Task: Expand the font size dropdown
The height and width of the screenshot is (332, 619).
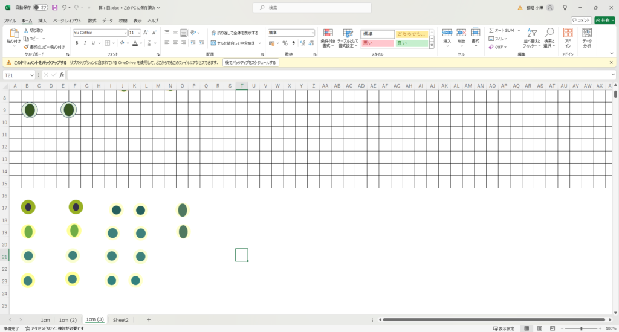Action: point(139,33)
